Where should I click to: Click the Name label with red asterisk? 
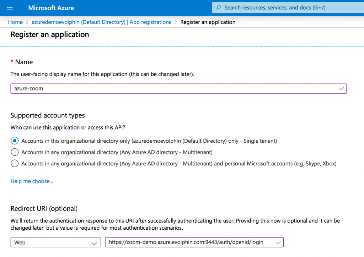coord(22,62)
